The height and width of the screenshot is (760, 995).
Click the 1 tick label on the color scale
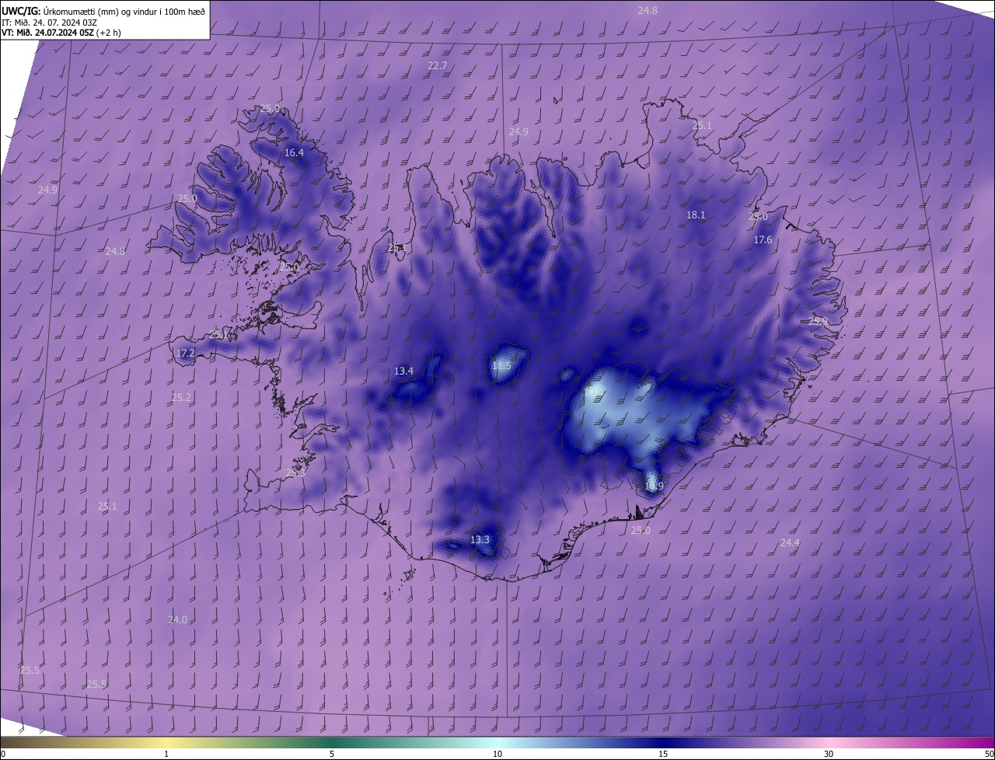pos(166,754)
